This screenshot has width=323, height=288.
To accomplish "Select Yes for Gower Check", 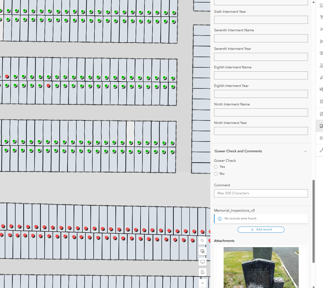I will point(216,167).
